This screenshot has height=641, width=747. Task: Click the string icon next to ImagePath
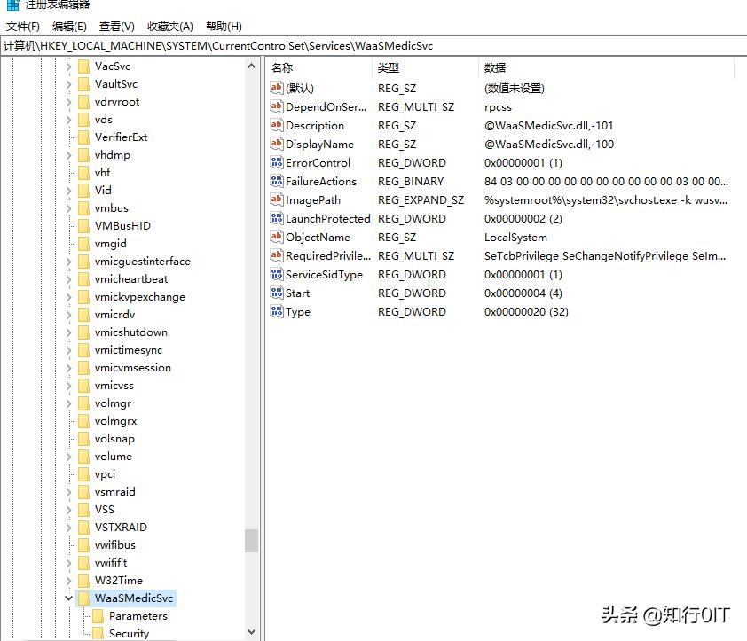[276, 199]
